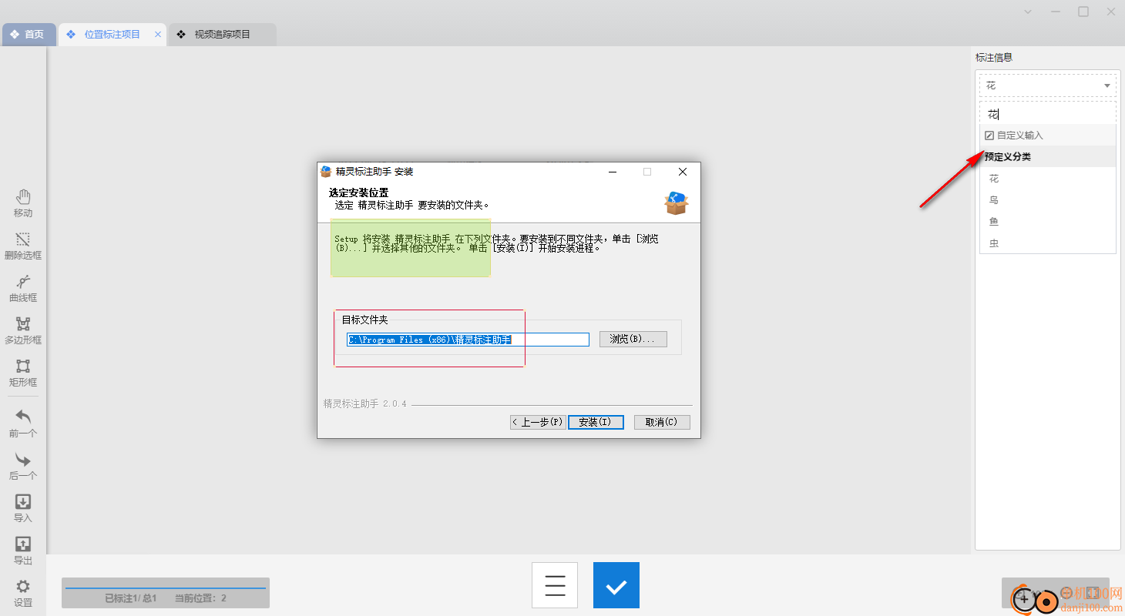Click the 选定安装位置 heading
The height and width of the screenshot is (616, 1125).
point(359,192)
